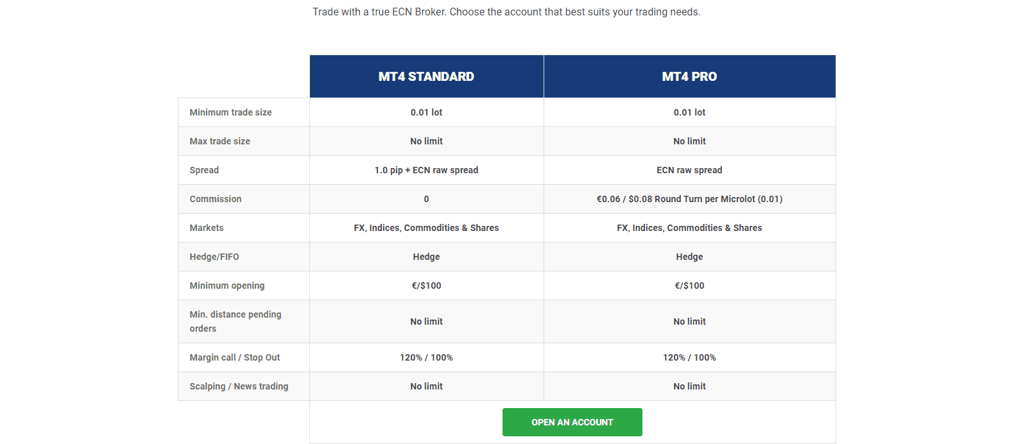The image size is (1014, 444).
Task: Click the Margin call / Stop Out label
Action: (234, 357)
